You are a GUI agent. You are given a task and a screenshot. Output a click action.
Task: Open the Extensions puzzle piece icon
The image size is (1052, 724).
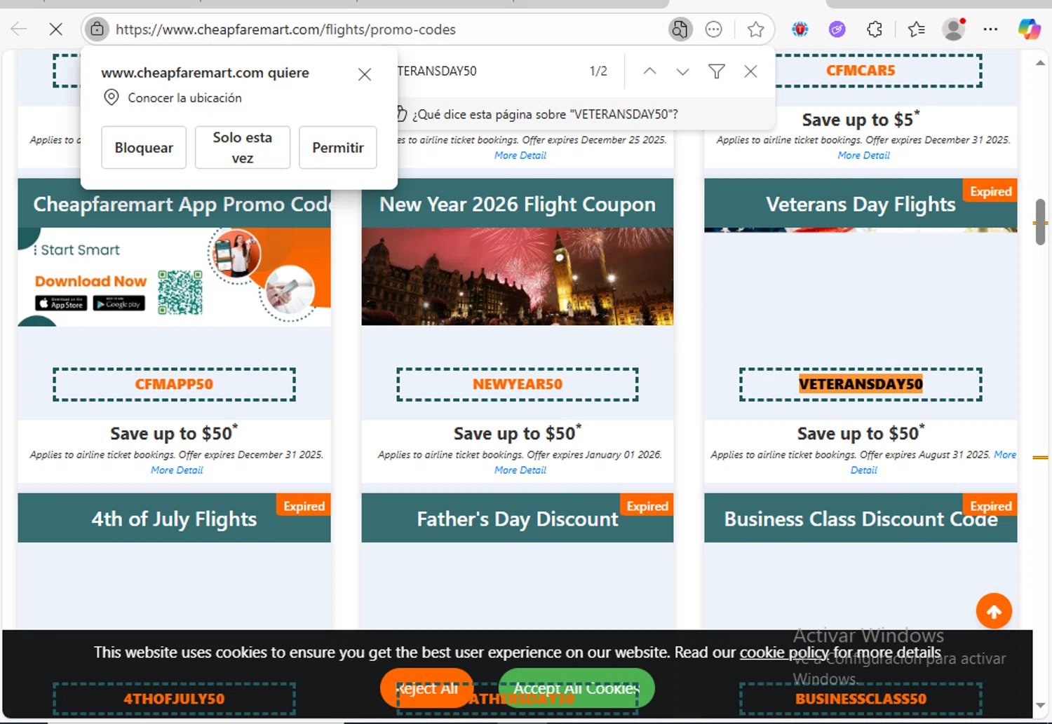[x=875, y=29]
